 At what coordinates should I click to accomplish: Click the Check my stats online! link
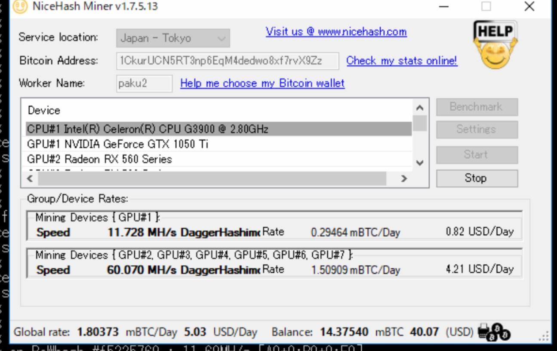(402, 61)
